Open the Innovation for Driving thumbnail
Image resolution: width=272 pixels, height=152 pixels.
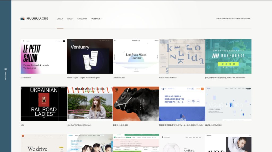click(x=90, y=143)
